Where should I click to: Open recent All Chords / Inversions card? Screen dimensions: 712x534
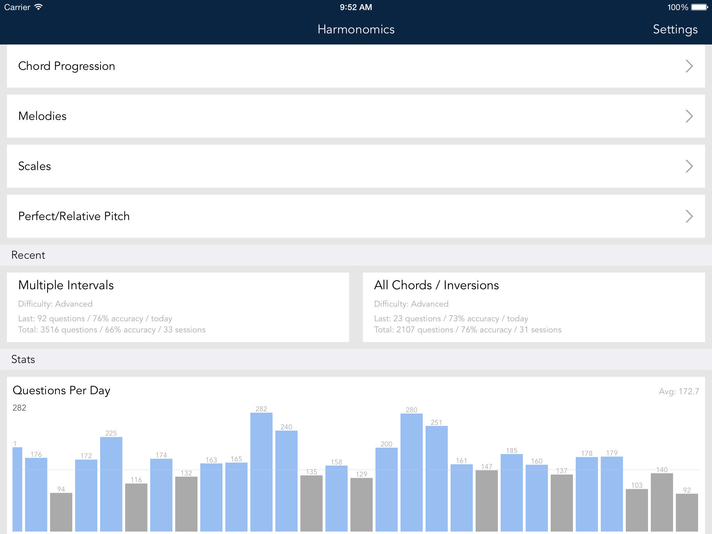534,307
